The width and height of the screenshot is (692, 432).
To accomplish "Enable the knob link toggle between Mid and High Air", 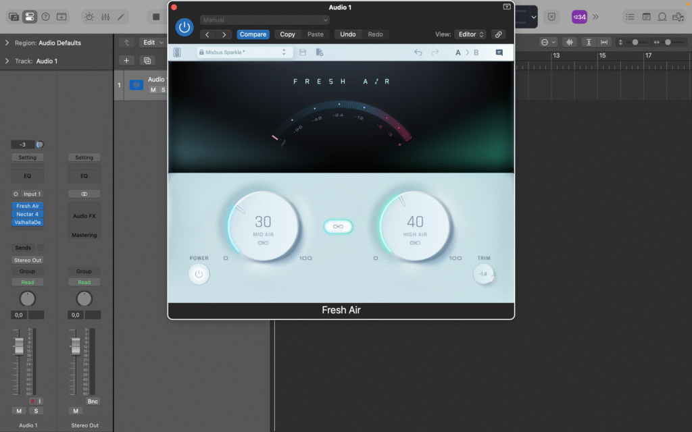I will point(338,227).
